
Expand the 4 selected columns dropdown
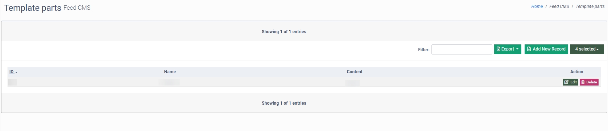[587, 49]
